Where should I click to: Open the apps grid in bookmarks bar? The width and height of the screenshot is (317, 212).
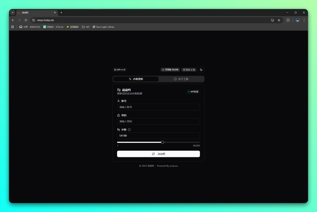click(x=13, y=27)
